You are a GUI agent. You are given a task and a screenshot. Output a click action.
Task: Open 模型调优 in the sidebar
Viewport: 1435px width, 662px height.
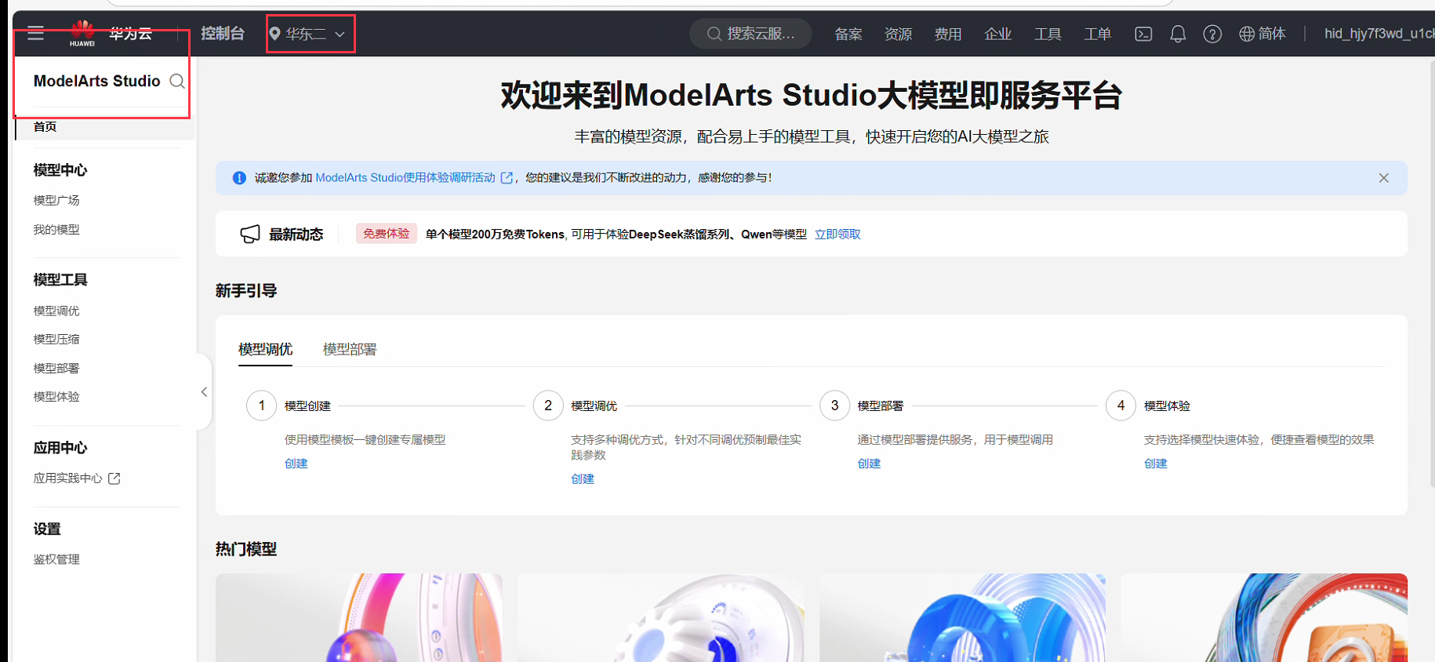[x=56, y=311]
